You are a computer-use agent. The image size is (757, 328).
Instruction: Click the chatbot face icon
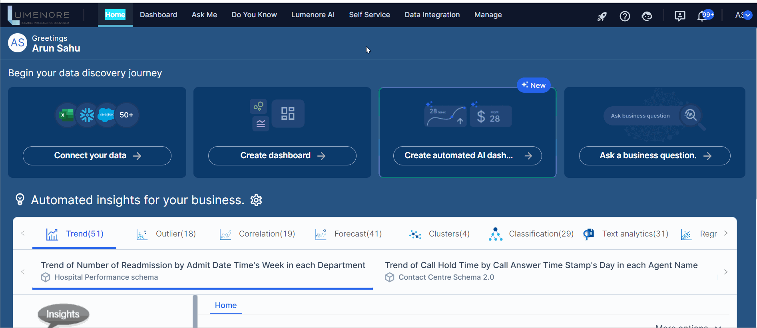pos(647,16)
